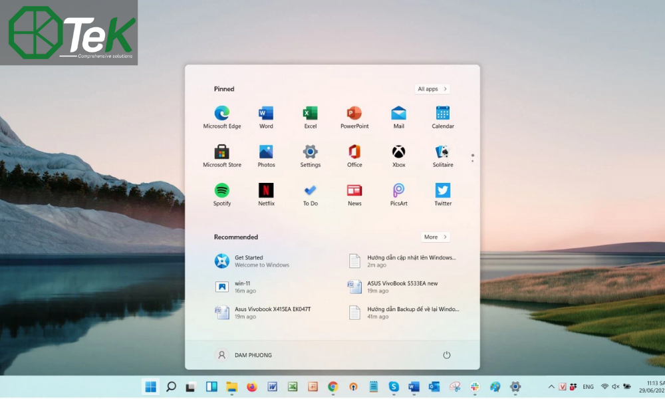This screenshot has height=399, width=665.
Task: Open the clock and date in taskbar
Action: click(x=652, y=387)
